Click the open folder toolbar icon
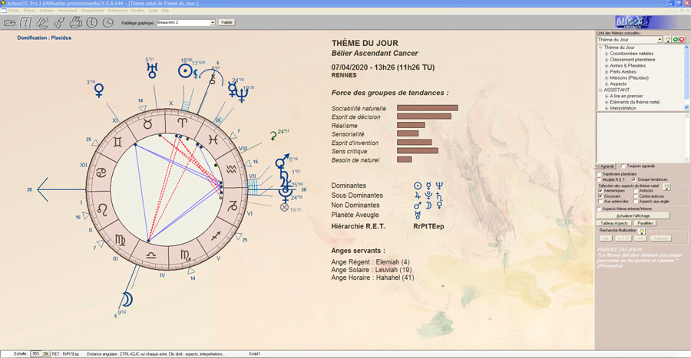 pos(10,22)
